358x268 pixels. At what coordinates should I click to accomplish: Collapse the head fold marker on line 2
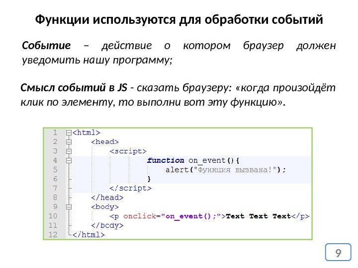pyautogui.click(x=69, y=142)
